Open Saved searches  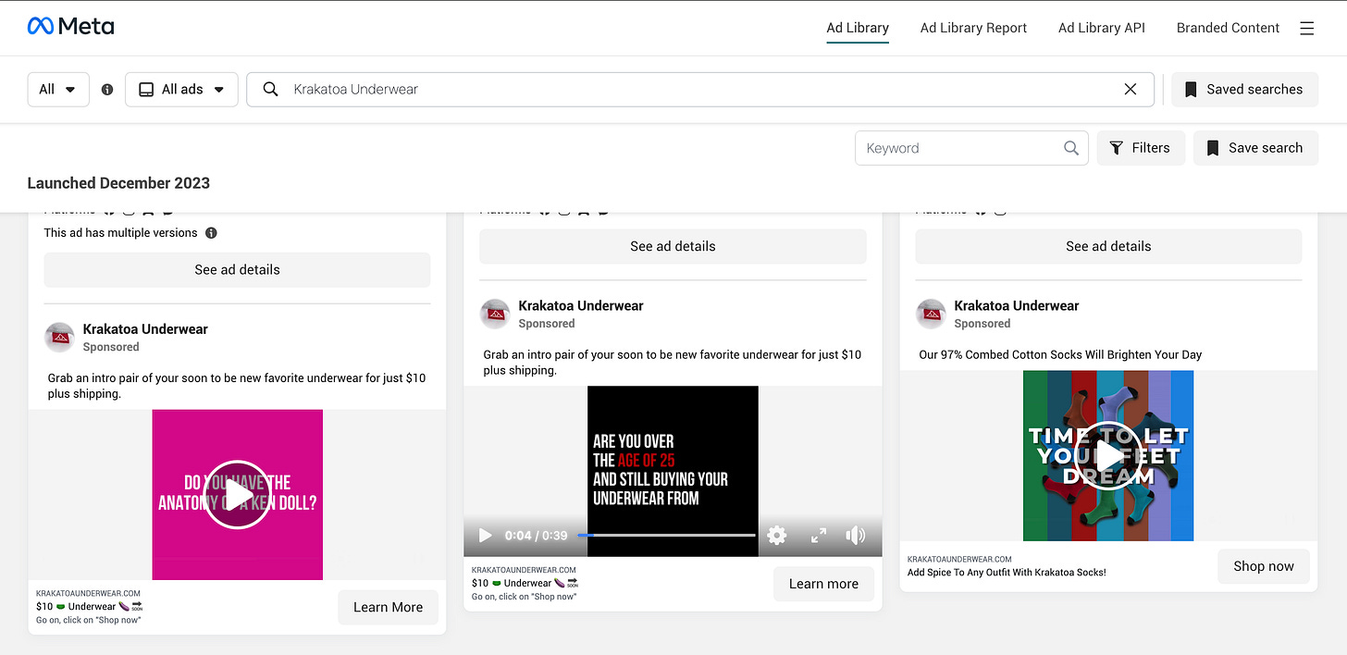pos(1244,90)
